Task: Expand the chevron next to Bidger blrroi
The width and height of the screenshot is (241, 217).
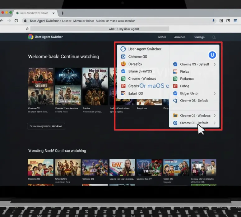Action: (215, 93)
